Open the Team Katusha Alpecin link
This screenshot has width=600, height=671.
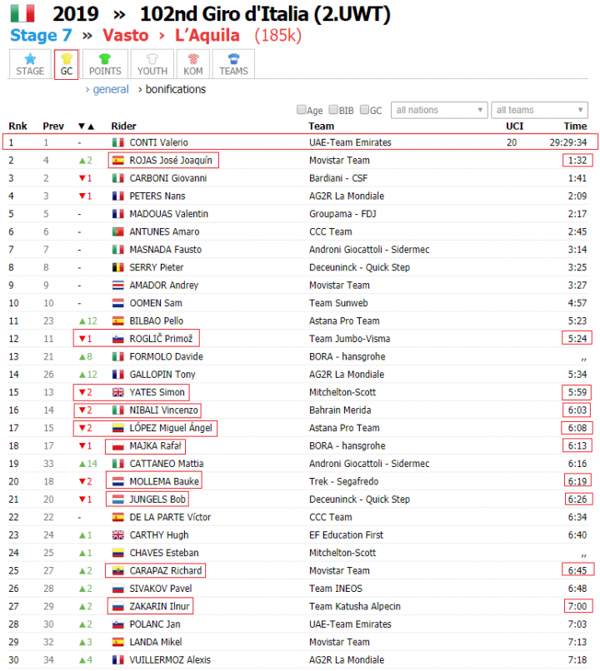(355, 606)
